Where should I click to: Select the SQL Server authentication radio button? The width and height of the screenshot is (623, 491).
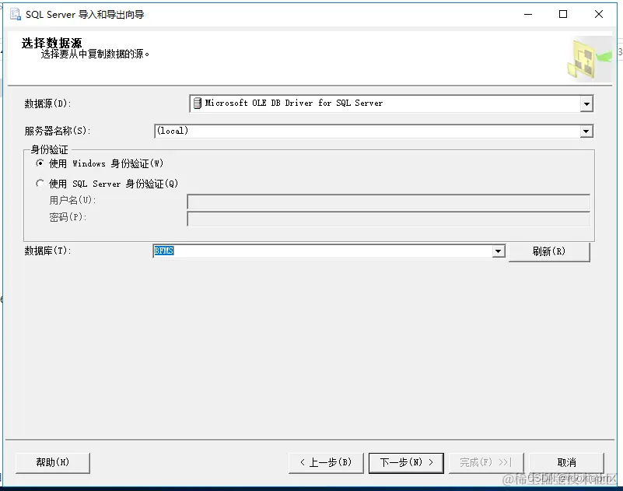point(40,184)
